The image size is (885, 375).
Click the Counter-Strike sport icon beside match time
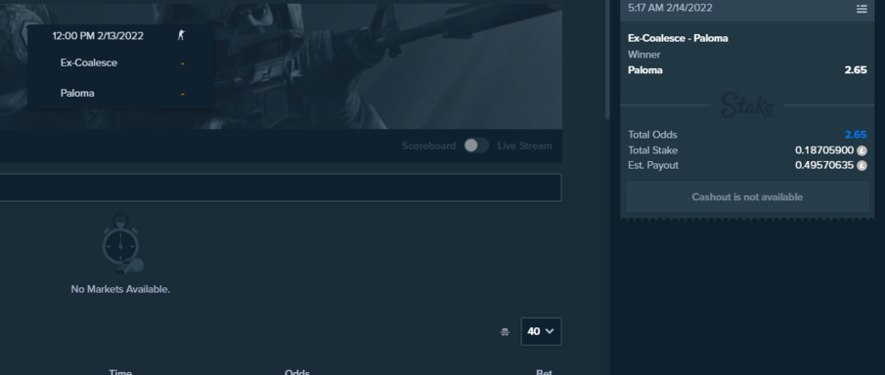click(181, 35)
